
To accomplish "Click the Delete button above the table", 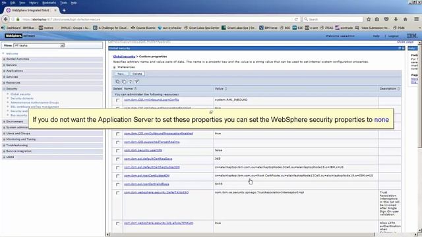I will pos(137,74).
